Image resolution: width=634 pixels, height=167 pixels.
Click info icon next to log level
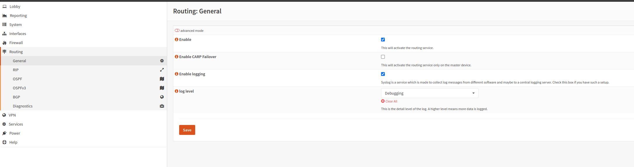(177, 91)
